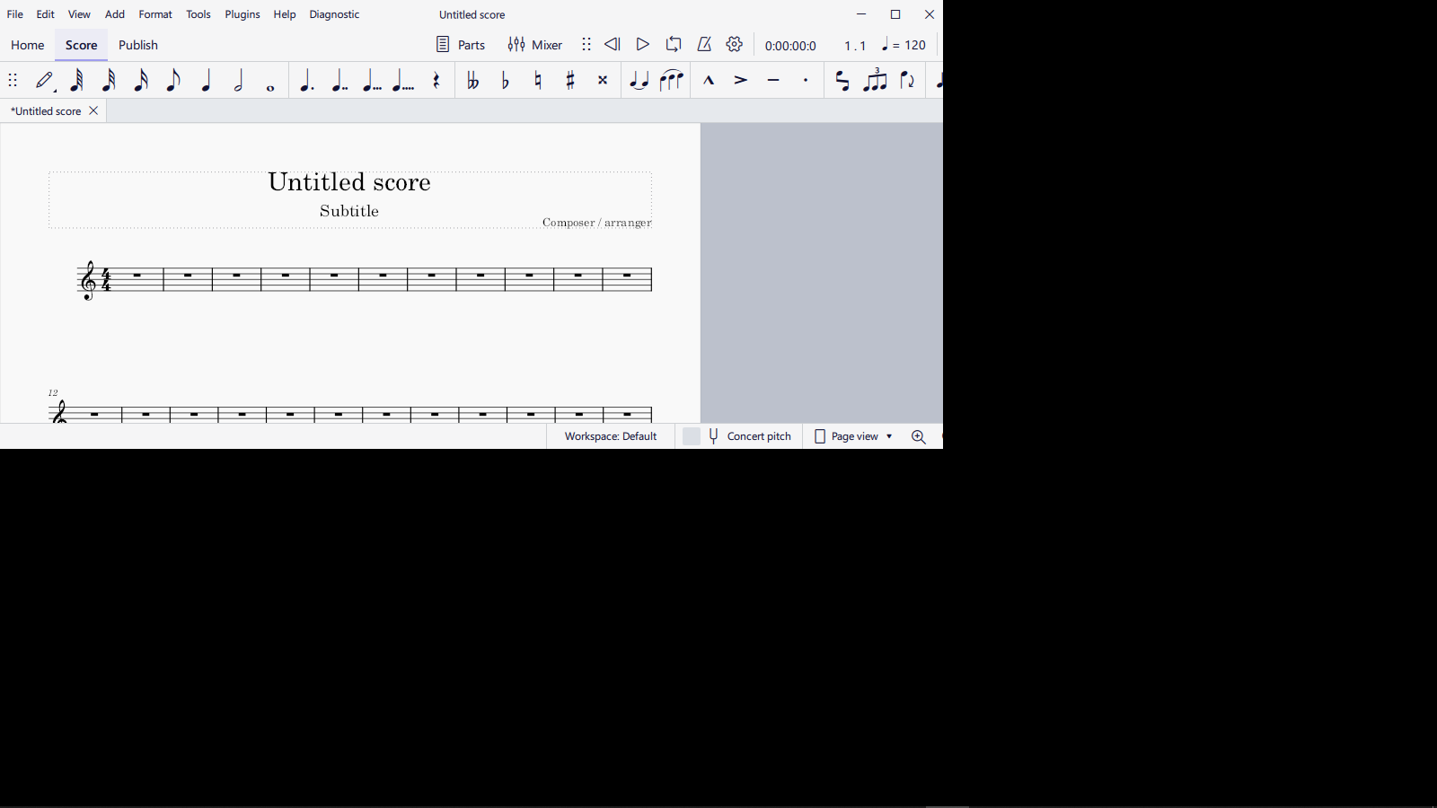
Task: Open the Plugins menu
Action: point(242,15)
